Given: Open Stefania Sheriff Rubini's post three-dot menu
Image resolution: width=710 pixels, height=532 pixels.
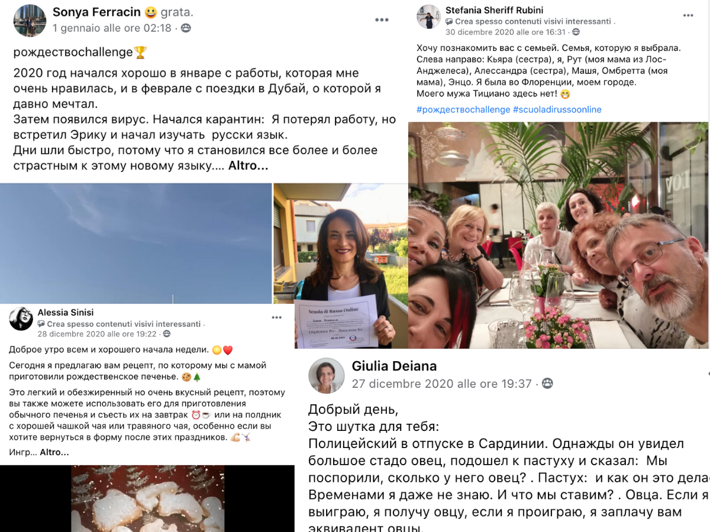Looking at the screenshot, I should [688, 16].
